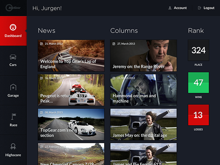Click the "21, March 2013" date text

tap(54, 44)
